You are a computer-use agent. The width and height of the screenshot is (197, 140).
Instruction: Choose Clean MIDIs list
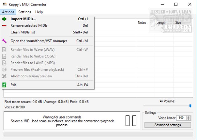click(x=47, y=32)
